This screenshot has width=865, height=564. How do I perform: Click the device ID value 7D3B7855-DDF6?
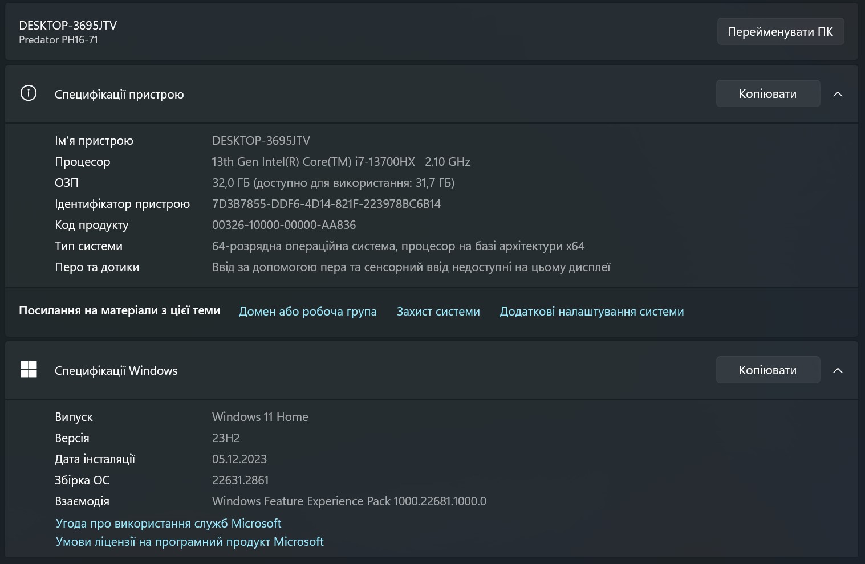327,204
